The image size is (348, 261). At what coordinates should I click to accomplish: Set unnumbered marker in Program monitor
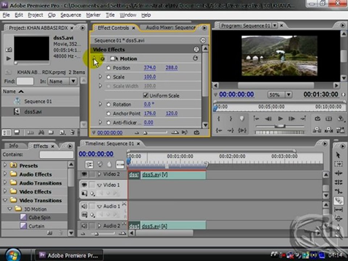pyautogui.click(x=242, y=119)
